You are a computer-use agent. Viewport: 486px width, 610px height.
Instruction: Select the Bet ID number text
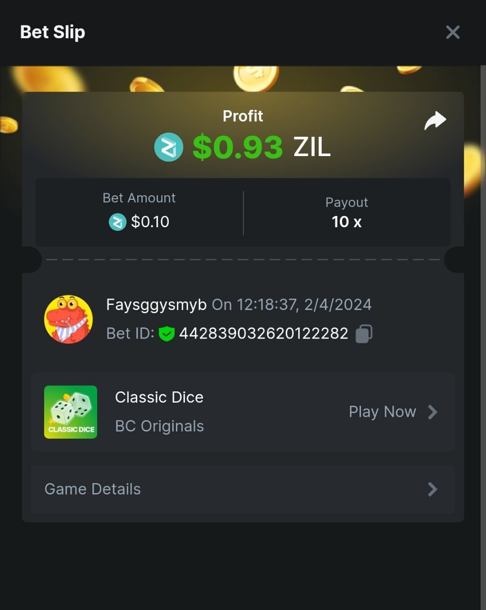tap(264, 333)
